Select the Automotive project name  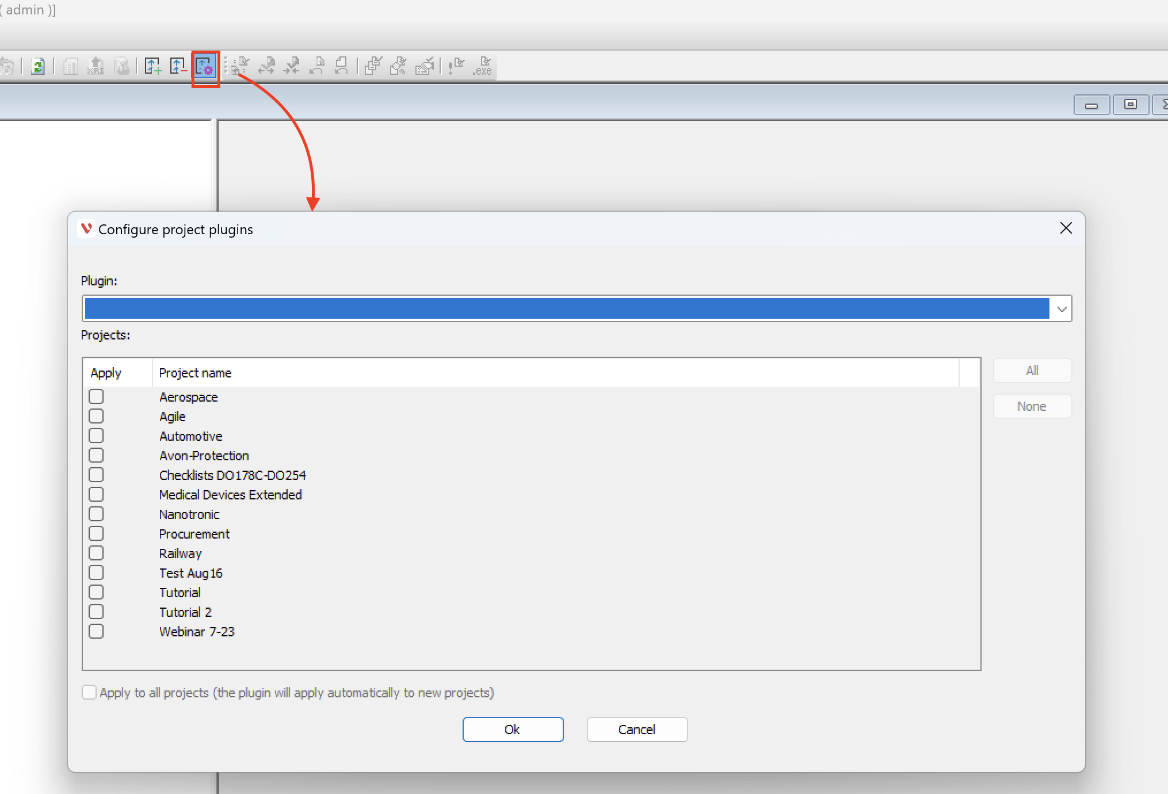pyautogui.click(x=191, y=436)
